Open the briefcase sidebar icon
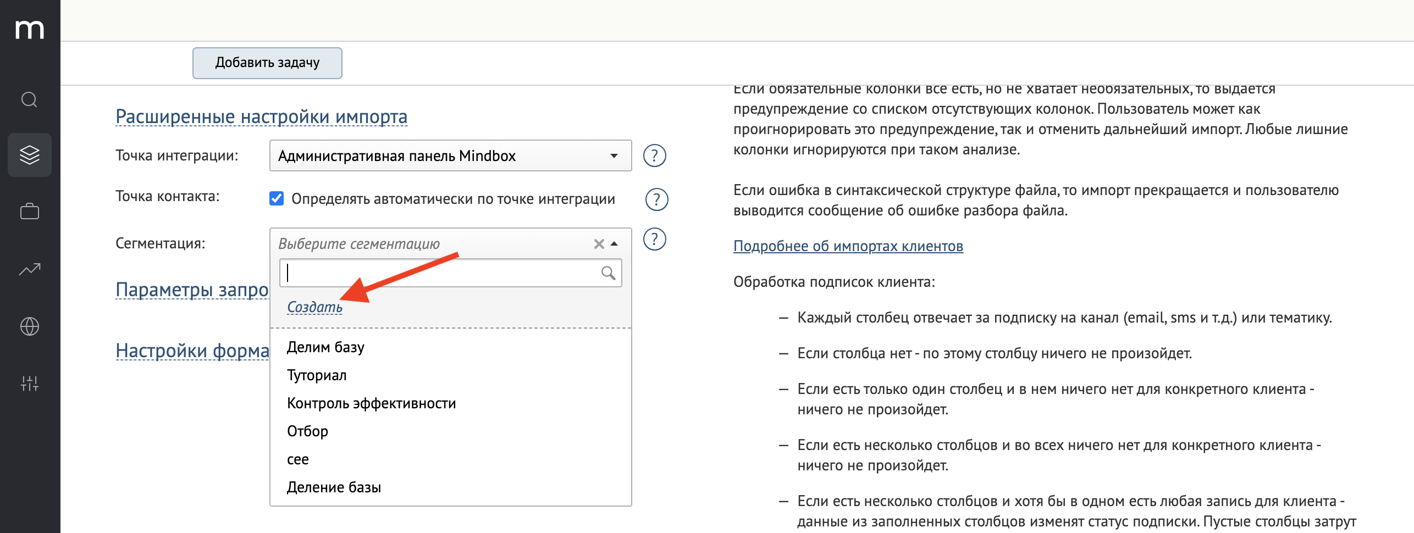The width and height of the screenshot is (1414, 533). point(30,212)
